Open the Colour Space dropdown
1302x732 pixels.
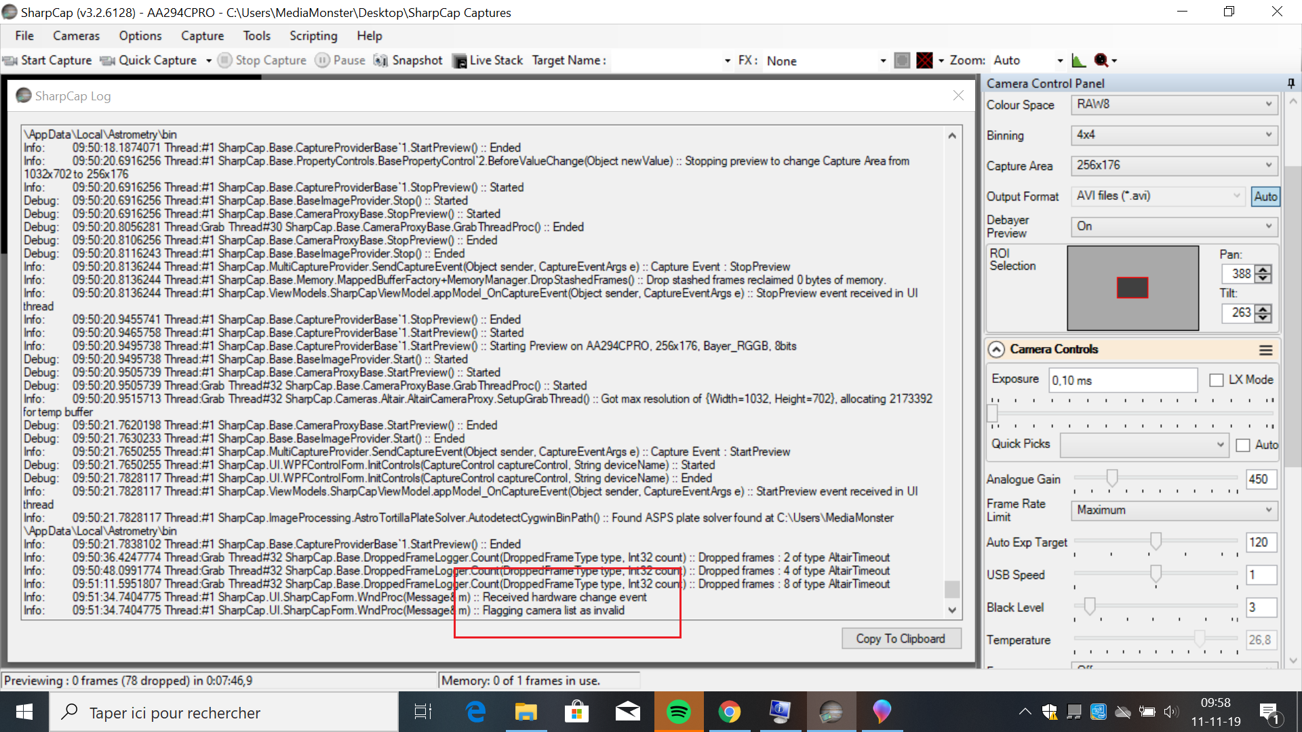click(1174, 104)
